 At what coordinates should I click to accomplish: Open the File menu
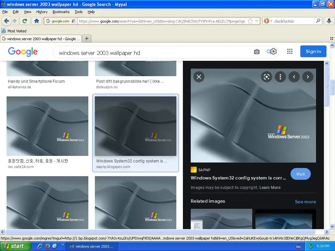tap(5, 12)
